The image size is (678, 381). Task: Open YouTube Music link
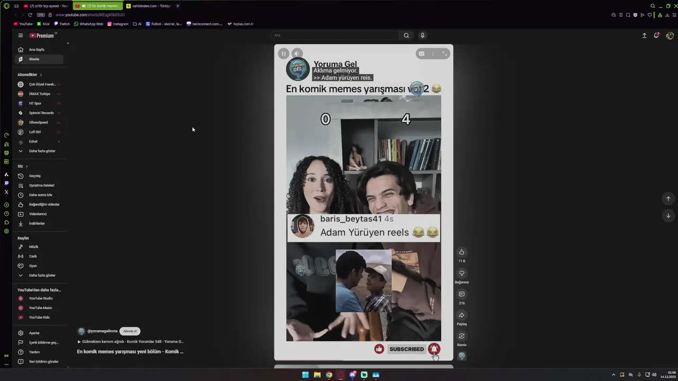pos(39,308)
